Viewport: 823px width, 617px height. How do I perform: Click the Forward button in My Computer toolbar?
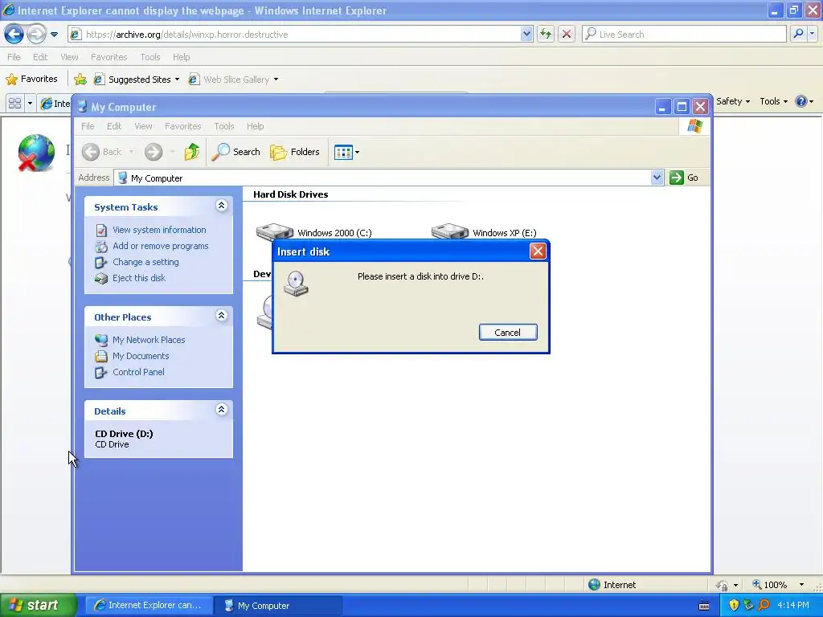(x=154, y=152)
